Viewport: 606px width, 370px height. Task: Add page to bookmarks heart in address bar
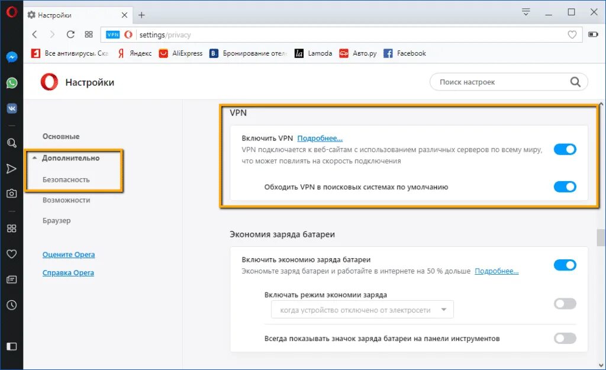click(572, 34)
